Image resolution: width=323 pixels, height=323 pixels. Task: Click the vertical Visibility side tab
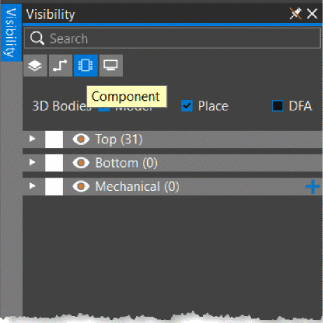click(x=11, y=33)
